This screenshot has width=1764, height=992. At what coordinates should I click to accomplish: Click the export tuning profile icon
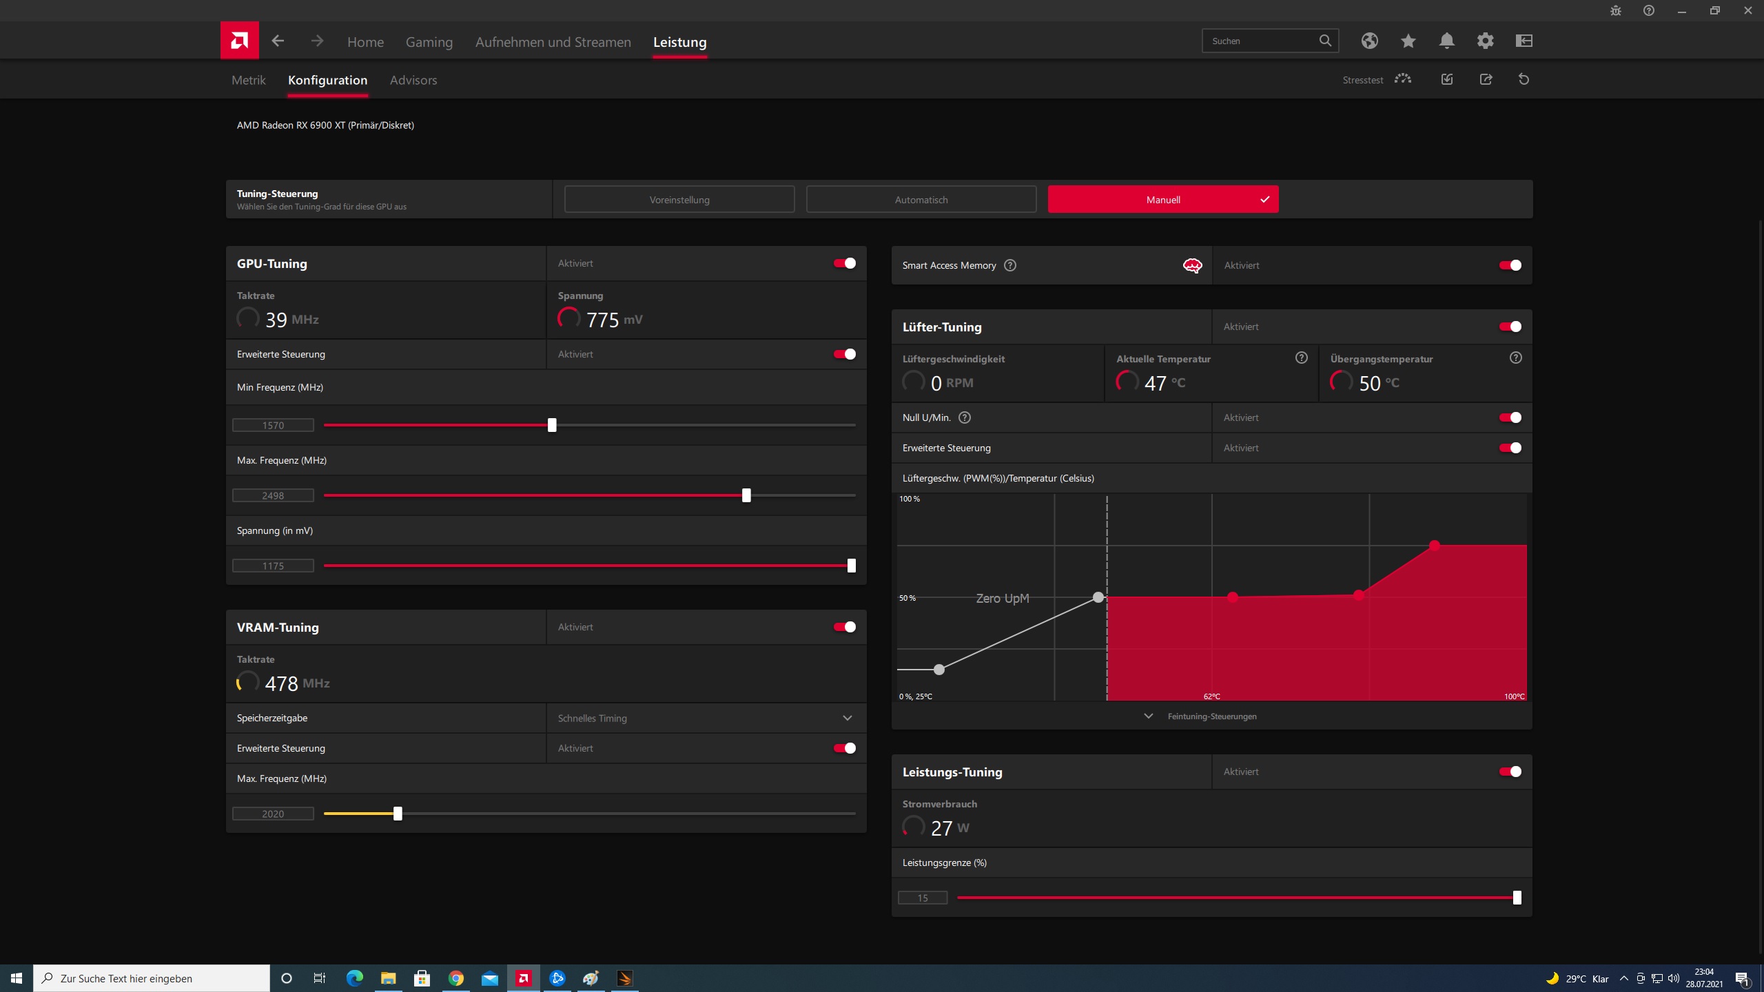click(x=1486, y=79)
